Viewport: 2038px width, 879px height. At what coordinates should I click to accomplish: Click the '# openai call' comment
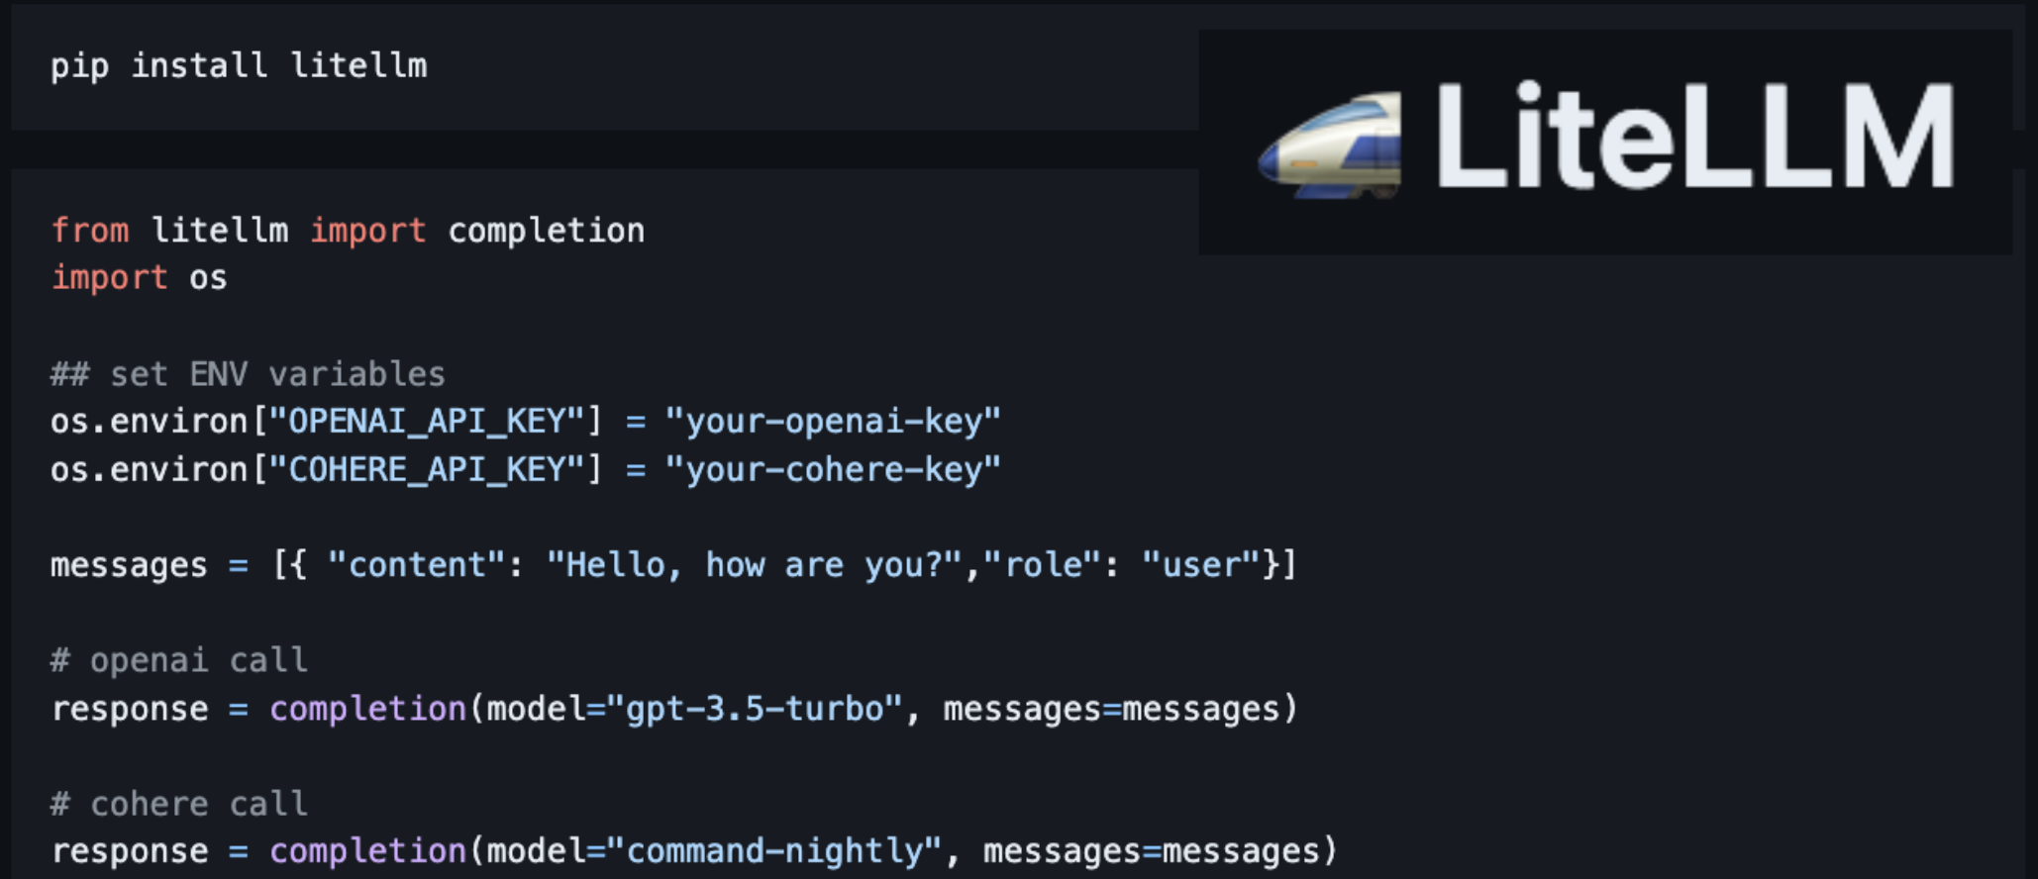[x=179, y=660]
